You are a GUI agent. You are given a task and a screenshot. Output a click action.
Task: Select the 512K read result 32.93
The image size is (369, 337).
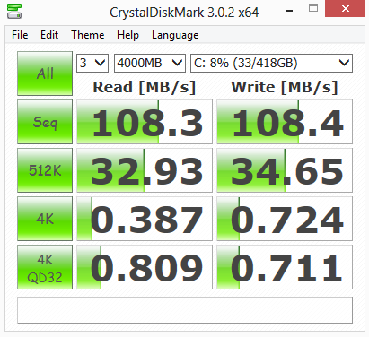click(x=145, y=170)
